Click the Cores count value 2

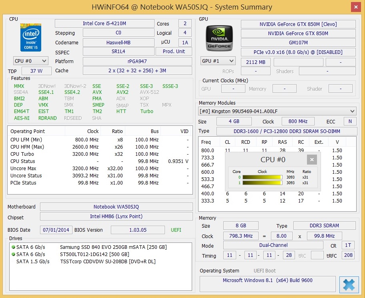pyautogui.click(x=185, y=24)
